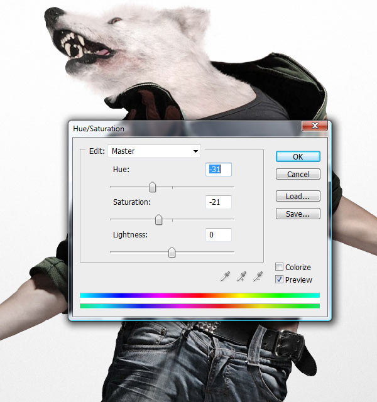
Task: Click the Saturation: label
Action: tap(132, 202)
